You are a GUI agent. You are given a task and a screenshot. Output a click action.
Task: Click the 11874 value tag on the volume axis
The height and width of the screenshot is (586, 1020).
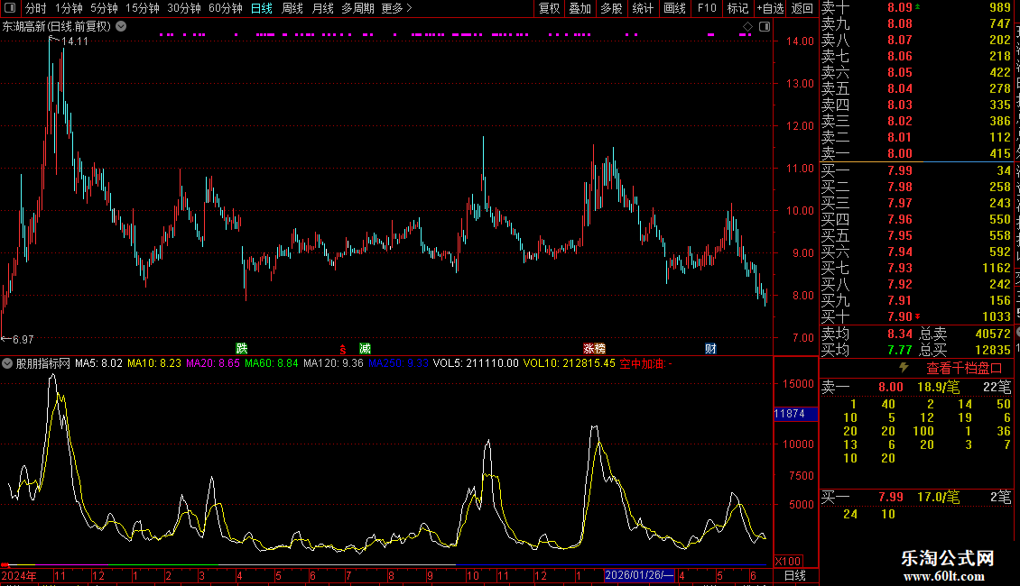point(795,414)
